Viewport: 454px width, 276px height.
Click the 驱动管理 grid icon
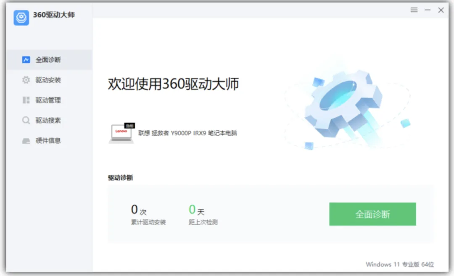click(26, 100)
